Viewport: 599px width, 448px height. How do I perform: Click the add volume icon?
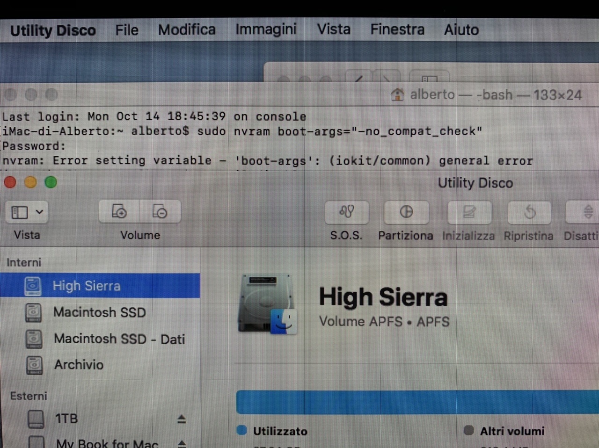(119, 212)
